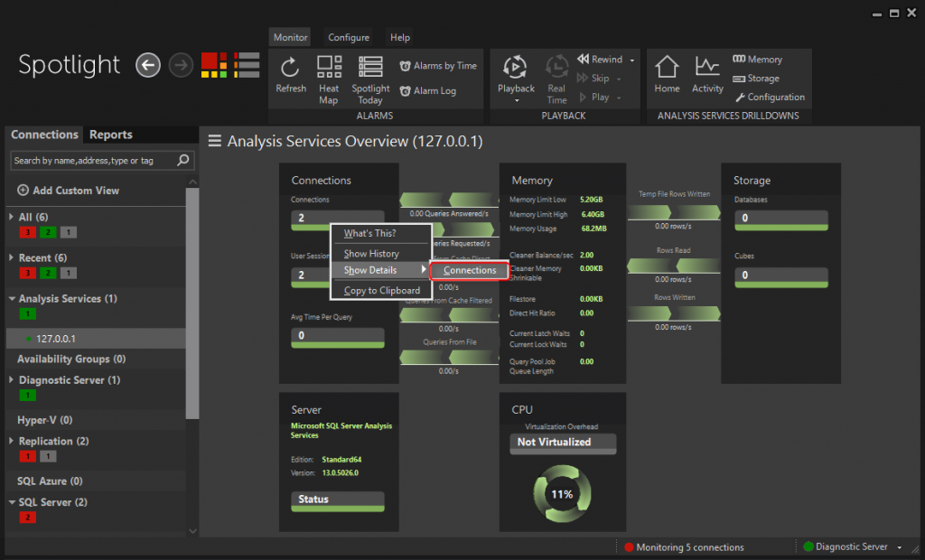Open the Rewind dropdown arrow
Viewport: 925px width, 560px height.
point(631,61)
